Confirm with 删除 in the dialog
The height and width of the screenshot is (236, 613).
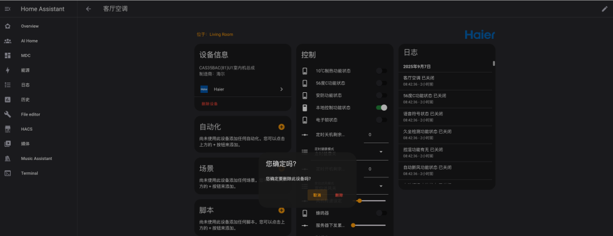pos(339,195)
